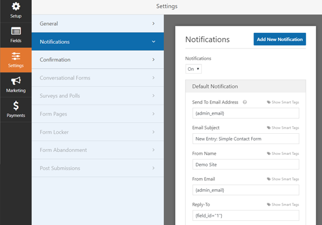Screen dimensions: 322x225
Task: Click the chevron on Surveys and Polls row
Action: [153, 96]
